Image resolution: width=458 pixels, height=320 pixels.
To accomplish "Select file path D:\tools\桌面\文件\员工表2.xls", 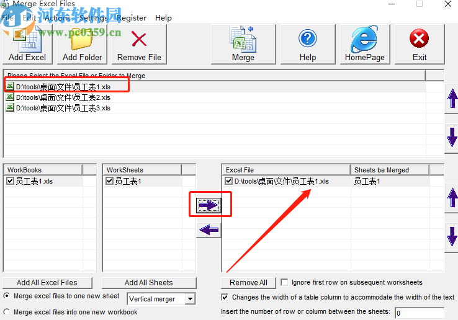I will [x=63, y=97].
